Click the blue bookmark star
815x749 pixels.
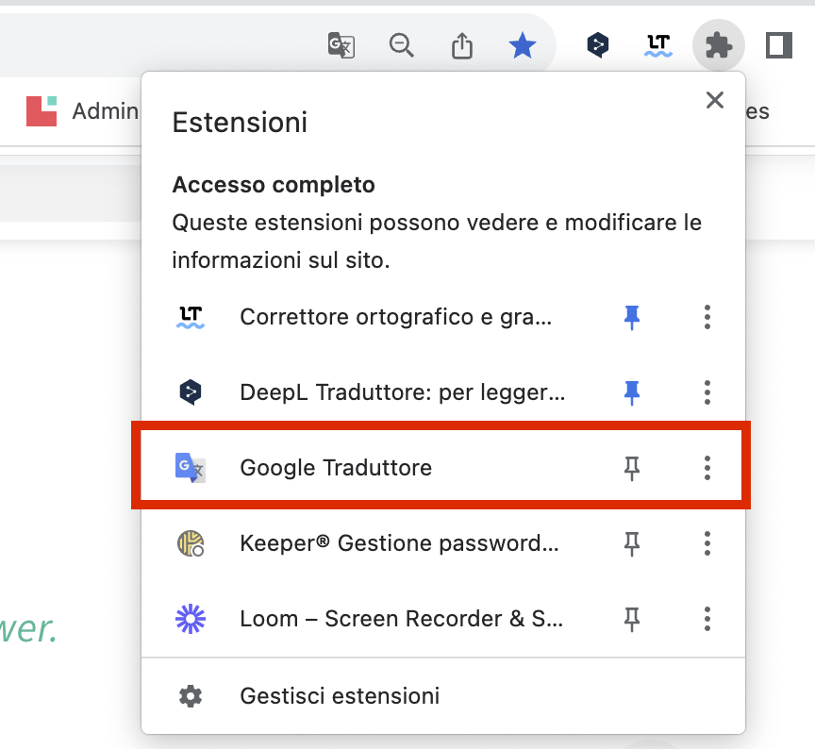tap(522, 45)
